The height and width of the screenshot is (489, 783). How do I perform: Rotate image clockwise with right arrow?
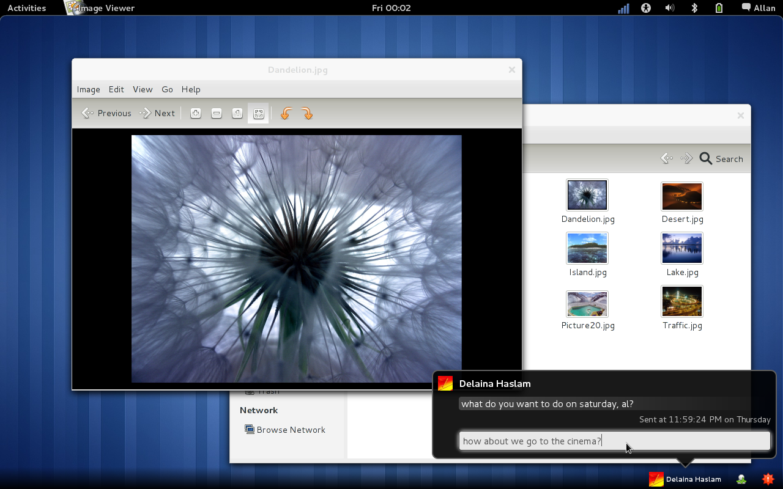coord(307,114)
